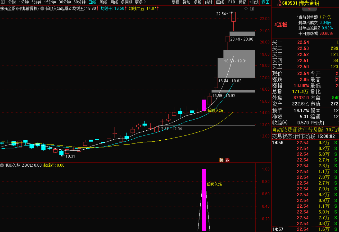339x232 pixels.
Task: Click the magenta 低吸入场 bar in the indicator panel
Action: point(204,200)
